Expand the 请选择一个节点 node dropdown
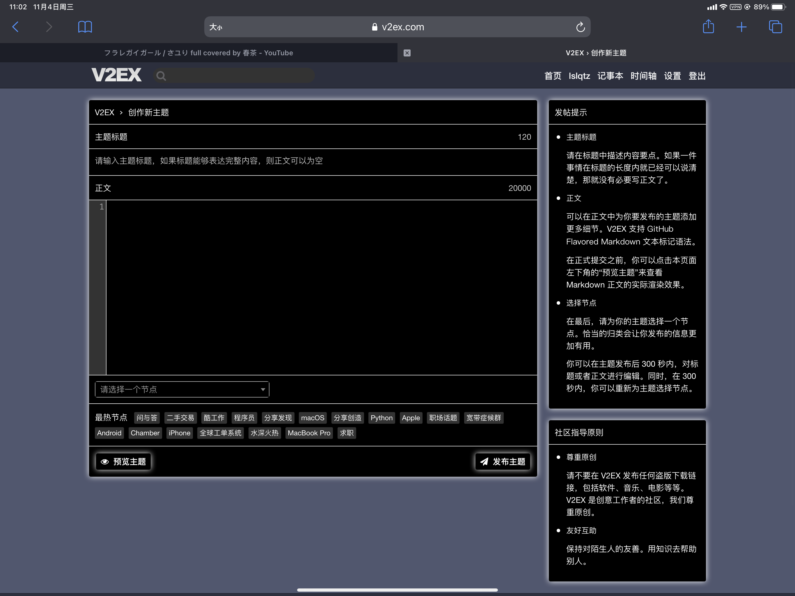The image size is (795, 596). click(x=182, y=389)
